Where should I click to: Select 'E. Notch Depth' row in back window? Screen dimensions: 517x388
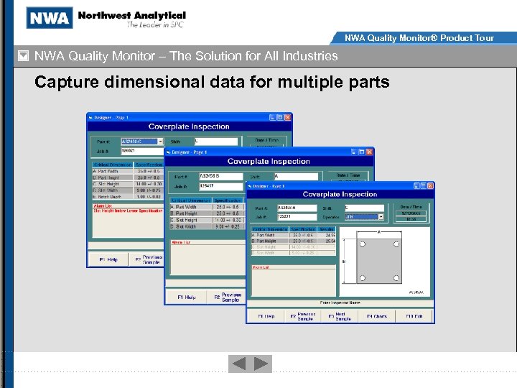click(128, 197)
